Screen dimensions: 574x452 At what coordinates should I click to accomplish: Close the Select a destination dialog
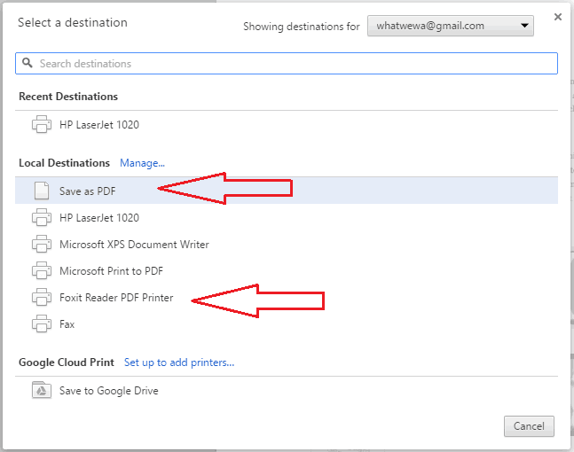pos(557,17)
